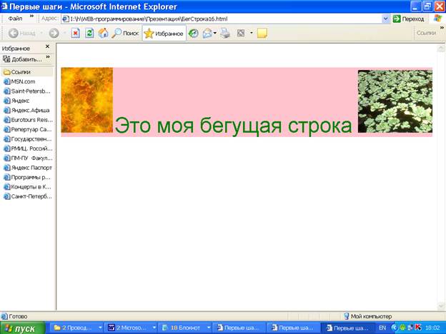Click the address bar field
The image size is (446, 334).
coord(222,19)
